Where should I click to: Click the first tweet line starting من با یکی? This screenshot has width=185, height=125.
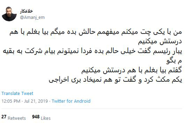[x=96, y=32]
